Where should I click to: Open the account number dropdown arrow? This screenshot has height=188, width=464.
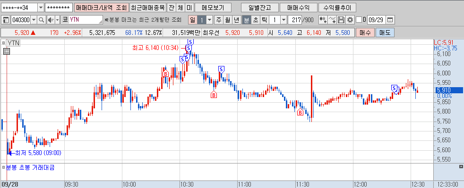click(41, 8)
